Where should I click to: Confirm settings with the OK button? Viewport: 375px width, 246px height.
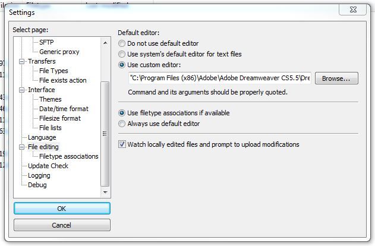62,209
